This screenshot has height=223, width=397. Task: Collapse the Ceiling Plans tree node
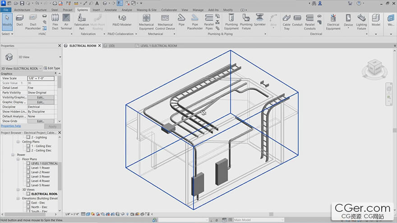pos(18,142)
